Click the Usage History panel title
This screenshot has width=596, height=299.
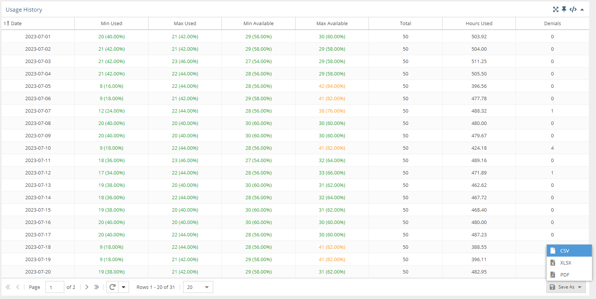pyautogui.click(x=24, y=9)
